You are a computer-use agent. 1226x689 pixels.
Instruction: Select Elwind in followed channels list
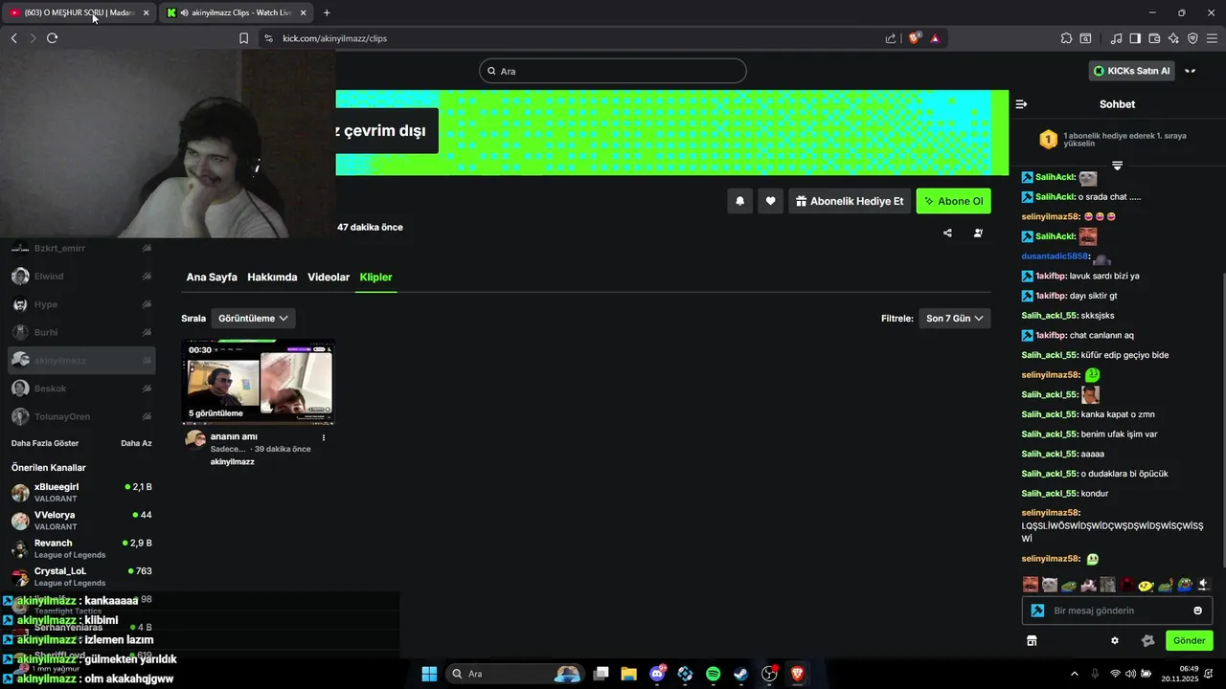pos(82,277)
